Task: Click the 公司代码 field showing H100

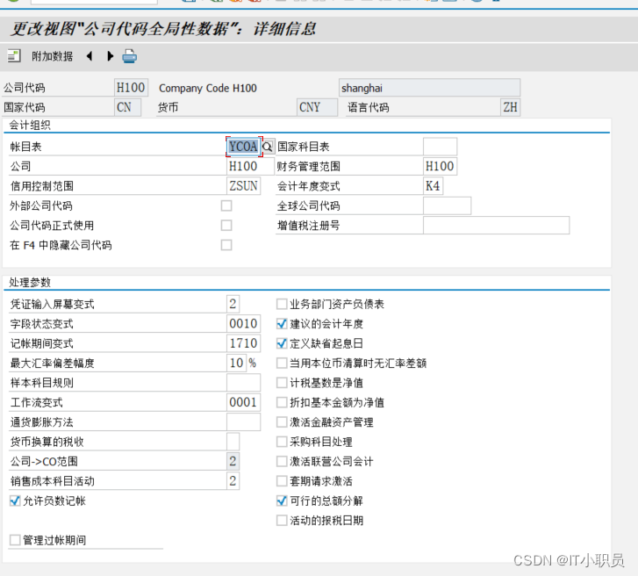Action: click(131, 88)
